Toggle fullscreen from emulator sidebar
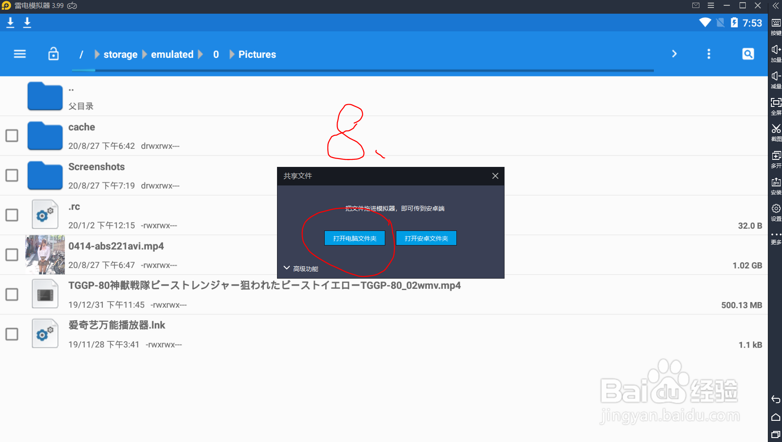This screenshot has height=442, width=782. 776,102
